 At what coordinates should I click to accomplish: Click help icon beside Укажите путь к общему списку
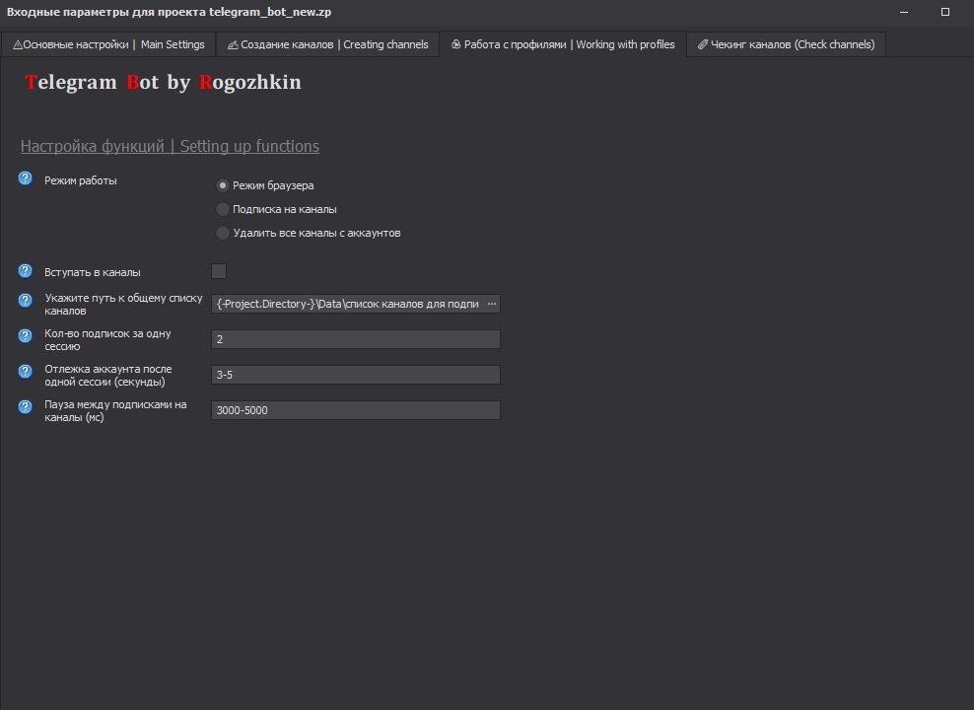point(25,300)
